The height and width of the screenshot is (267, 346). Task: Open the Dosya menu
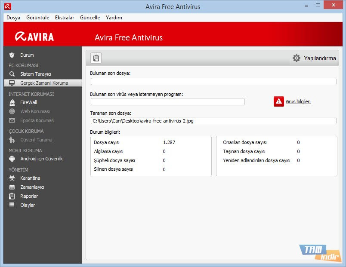[13, 18]
